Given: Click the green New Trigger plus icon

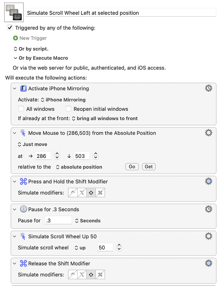Looking at the screenshot, I should point(15,38).
